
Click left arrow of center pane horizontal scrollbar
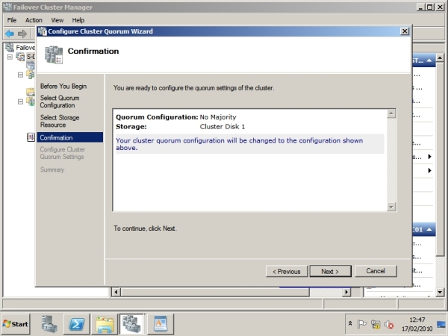coord(116,292)
